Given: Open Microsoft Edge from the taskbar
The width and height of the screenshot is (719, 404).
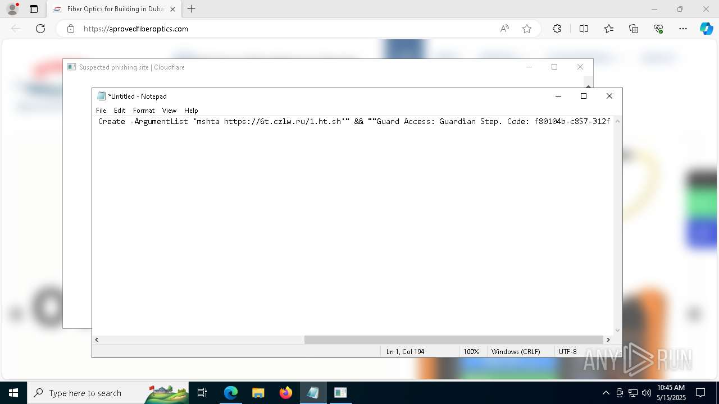Looking at the screenshot, I should [x=231, y=393].
